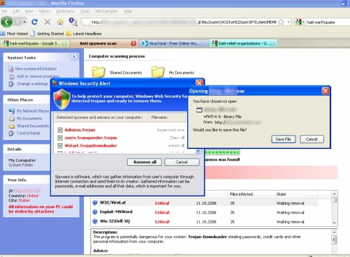Close the Windows Security Alert dialog

coord(199,83)
